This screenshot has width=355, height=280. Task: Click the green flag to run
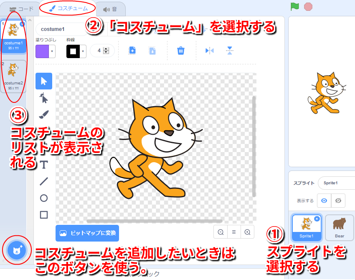pos(295,7)
